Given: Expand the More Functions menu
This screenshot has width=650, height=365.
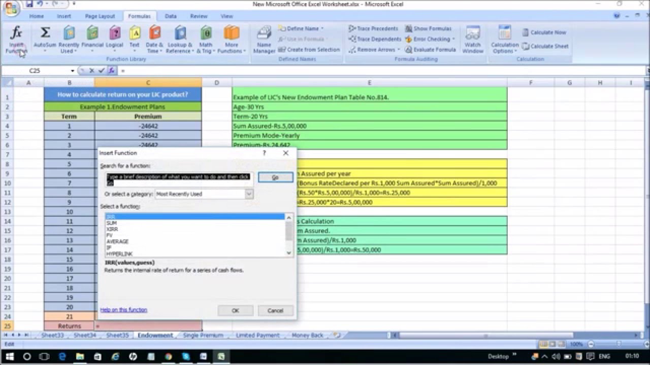Looking at the screenshot, I should [x=232, y=41].
